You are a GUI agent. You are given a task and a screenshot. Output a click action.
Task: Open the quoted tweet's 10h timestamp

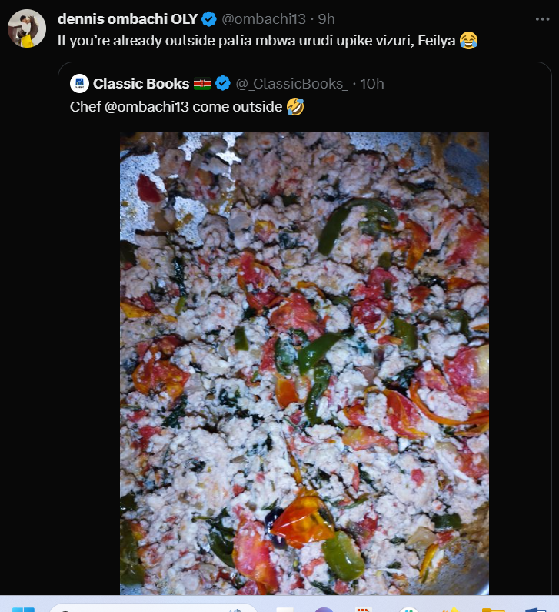371,83
